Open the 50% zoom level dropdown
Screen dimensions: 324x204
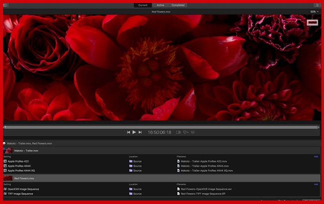click(x=314, y=11)
